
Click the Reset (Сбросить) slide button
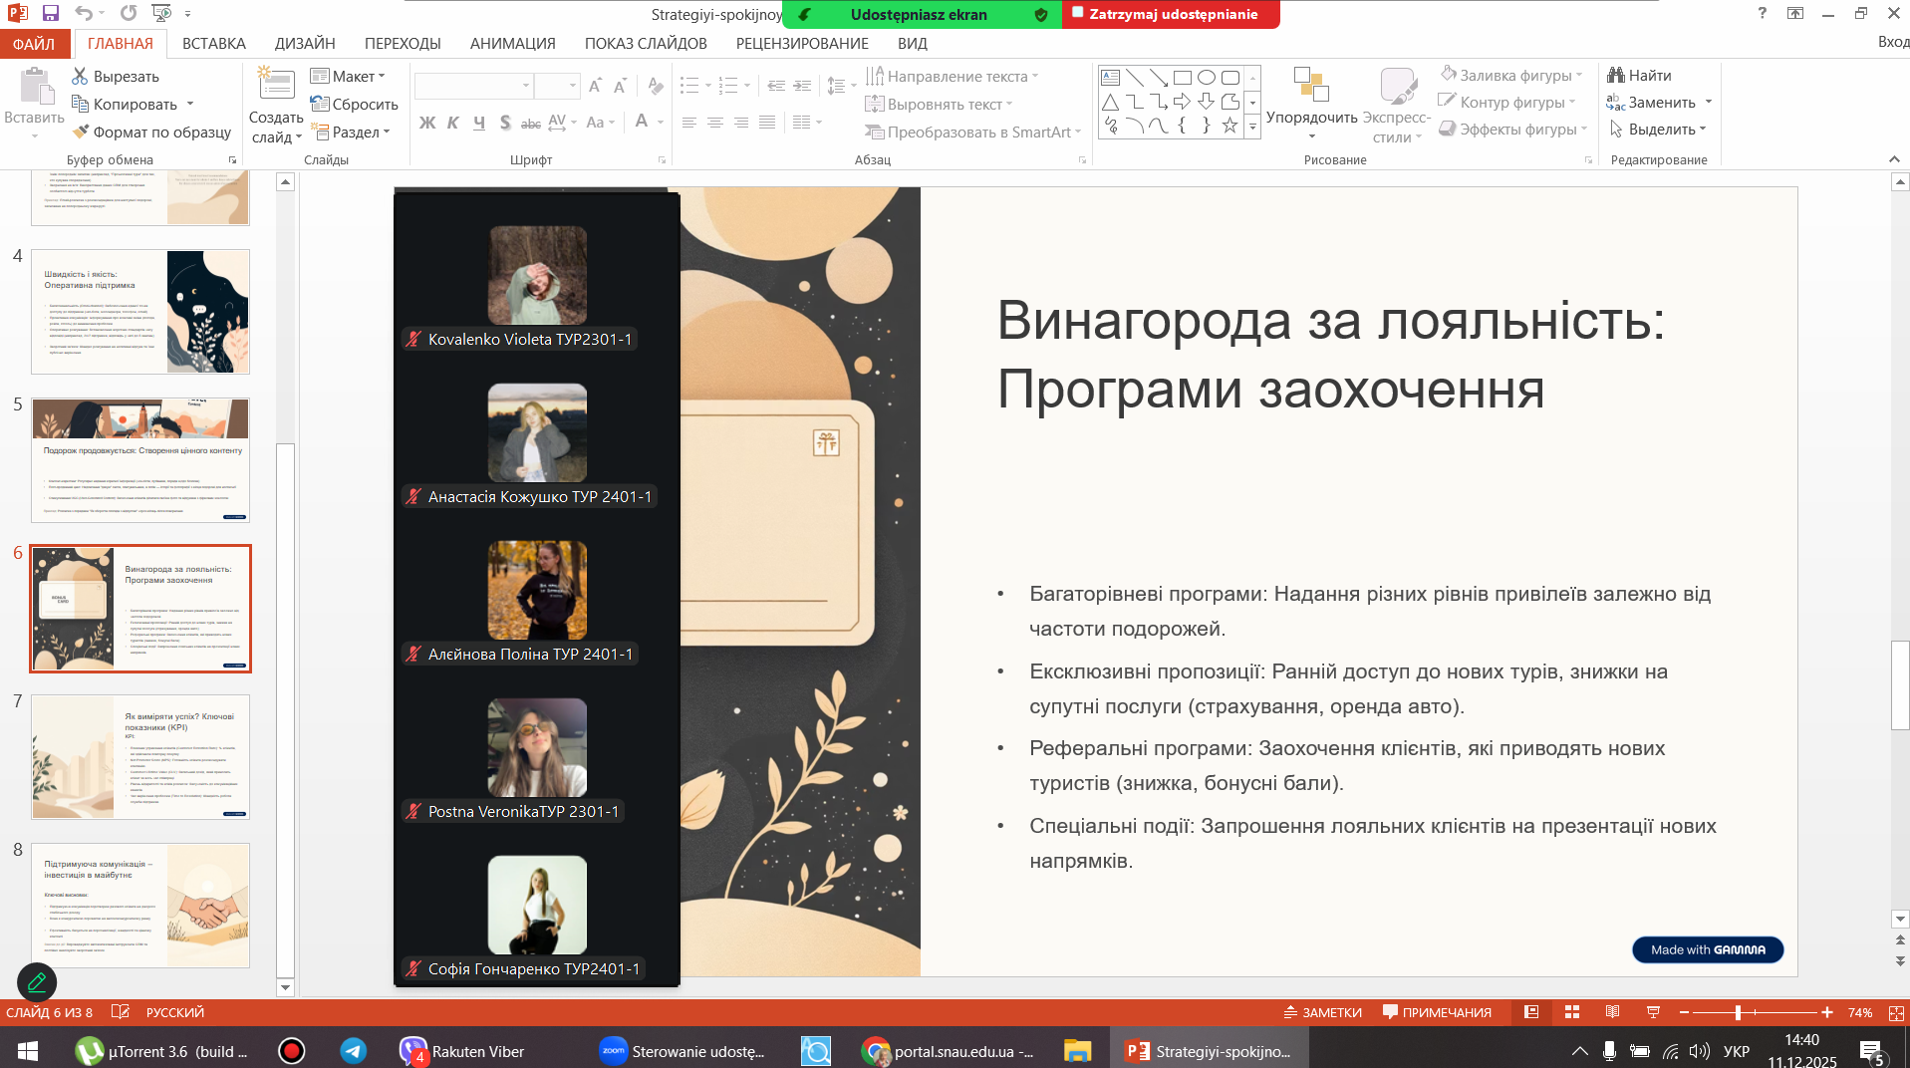pos(355,104)
